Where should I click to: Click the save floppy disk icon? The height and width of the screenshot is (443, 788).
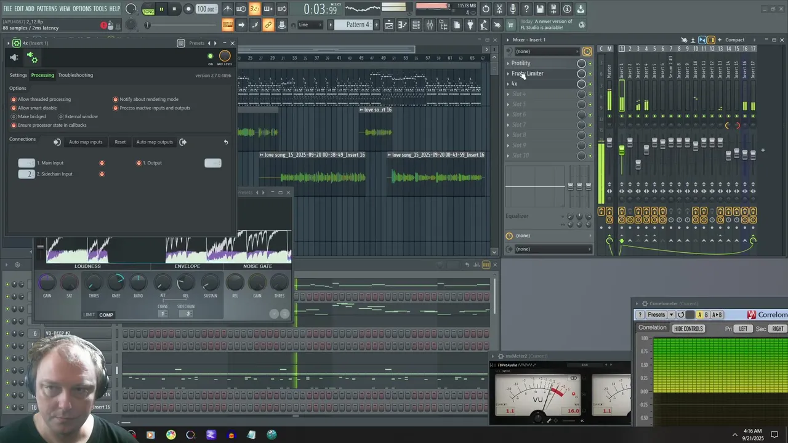coord(540,9)
